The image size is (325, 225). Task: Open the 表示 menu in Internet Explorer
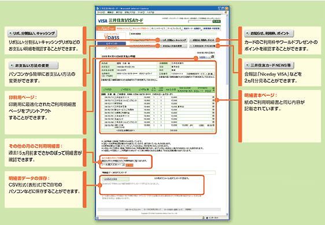[119, 13]
